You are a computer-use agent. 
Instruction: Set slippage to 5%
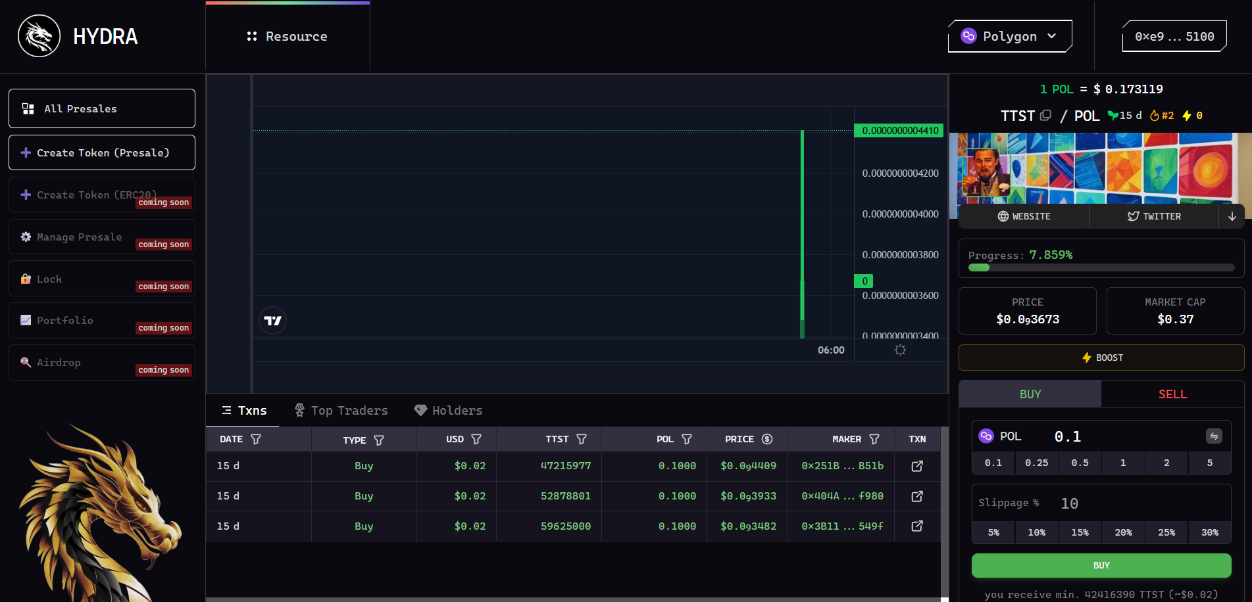pos(993,532)
